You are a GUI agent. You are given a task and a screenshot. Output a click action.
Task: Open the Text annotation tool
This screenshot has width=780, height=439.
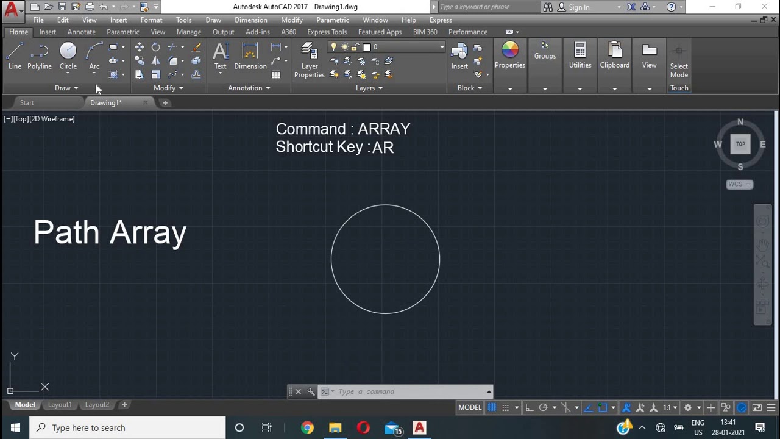pyautogui.click(x=220, y=56)
